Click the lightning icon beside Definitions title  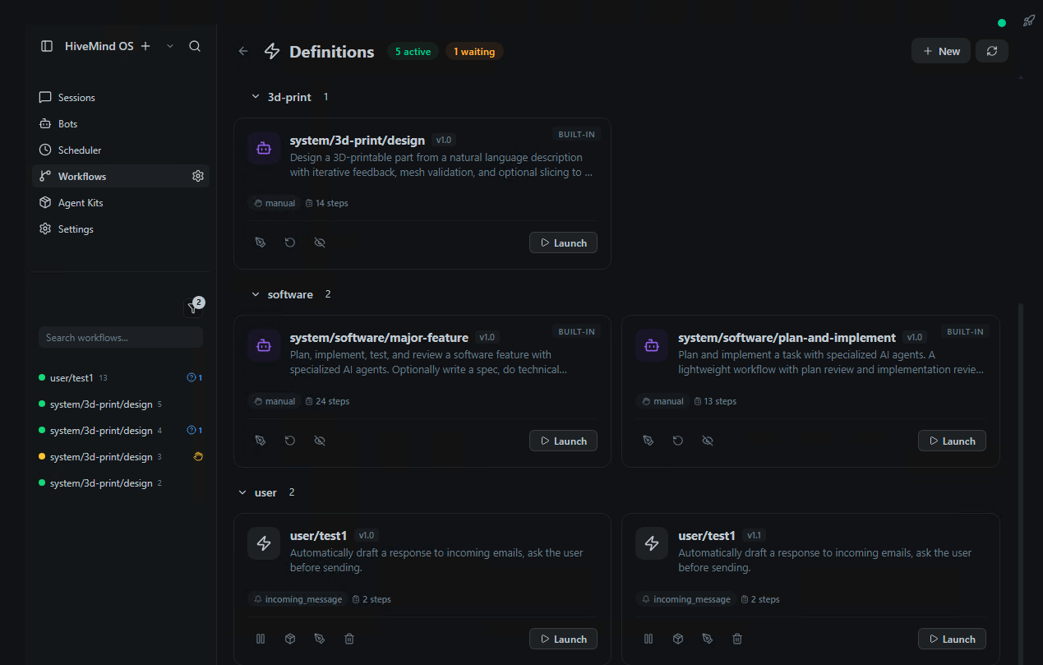(x=271, y=51)
